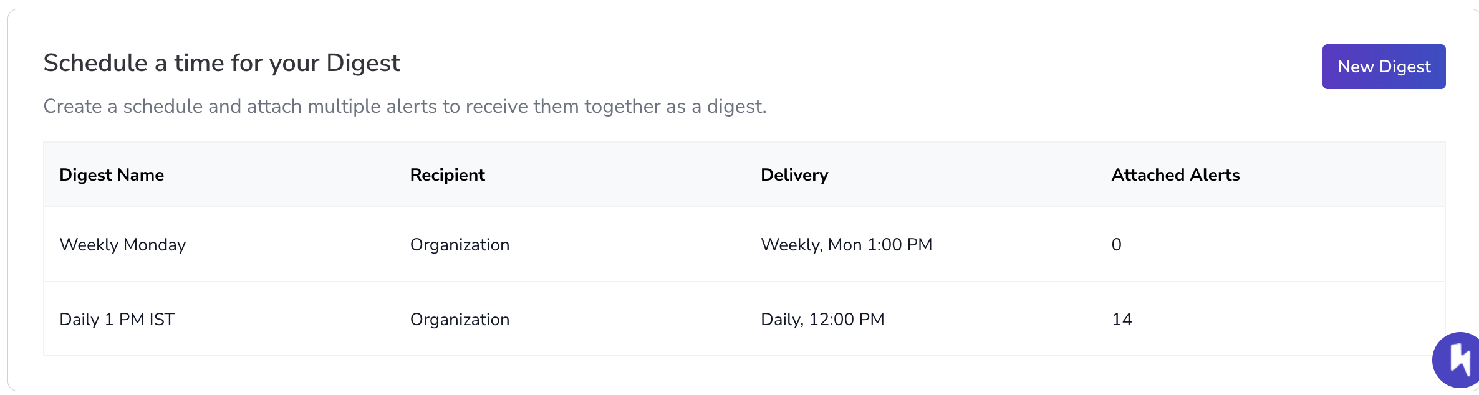Click Organization recipient in Daily 1 PM row
Image resolution: width=1479 pixels, height=395 pixels.
460,320
